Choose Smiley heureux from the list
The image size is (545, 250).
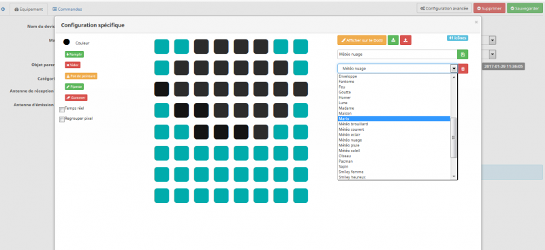point(394,177)
